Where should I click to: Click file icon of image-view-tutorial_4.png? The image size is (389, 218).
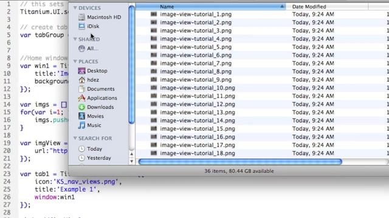click(154, 39)
